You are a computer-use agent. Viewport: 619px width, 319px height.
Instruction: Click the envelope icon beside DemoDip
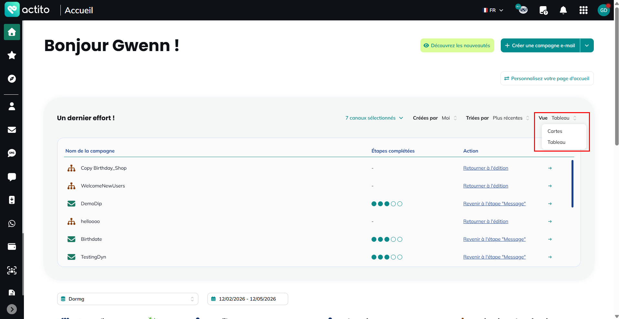click(71, 204)
